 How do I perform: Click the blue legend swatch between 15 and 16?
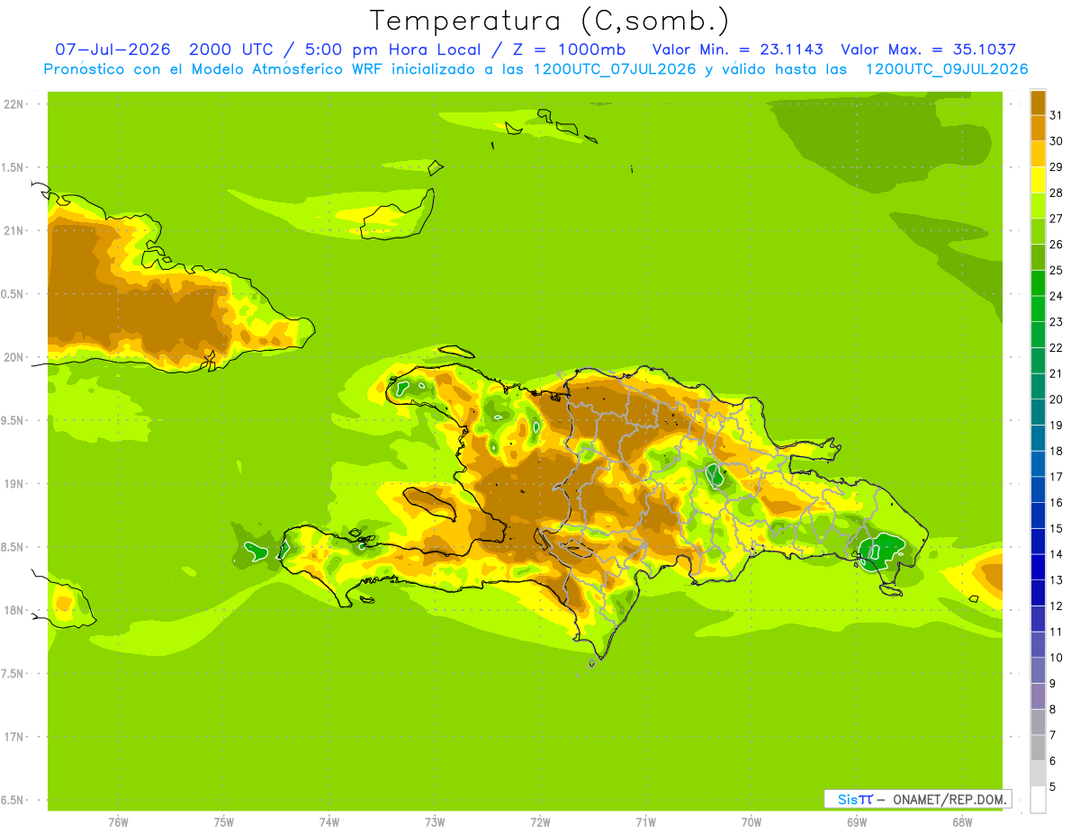coord(1038,515)
